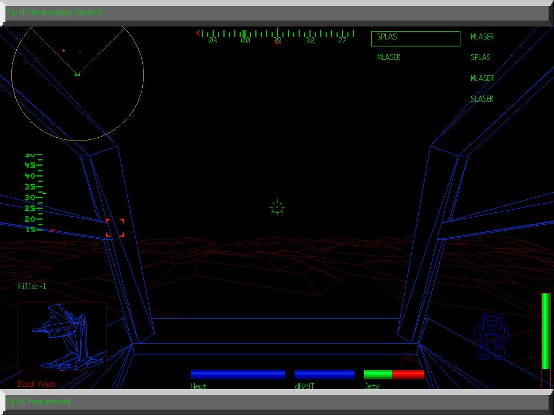Click the MLASER entry atop the weapon list
This screenshot has width=554, height=415.
(x=482, y=37)
